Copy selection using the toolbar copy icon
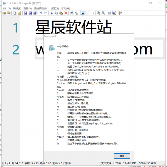The width and height of the screenshot is (167, 167). [56, 13]
